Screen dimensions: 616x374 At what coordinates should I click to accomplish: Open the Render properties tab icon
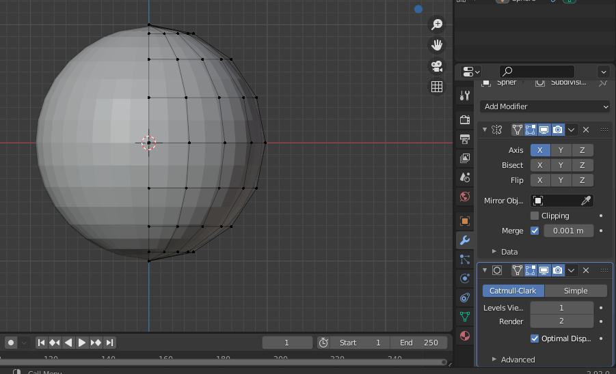point(465,120)
